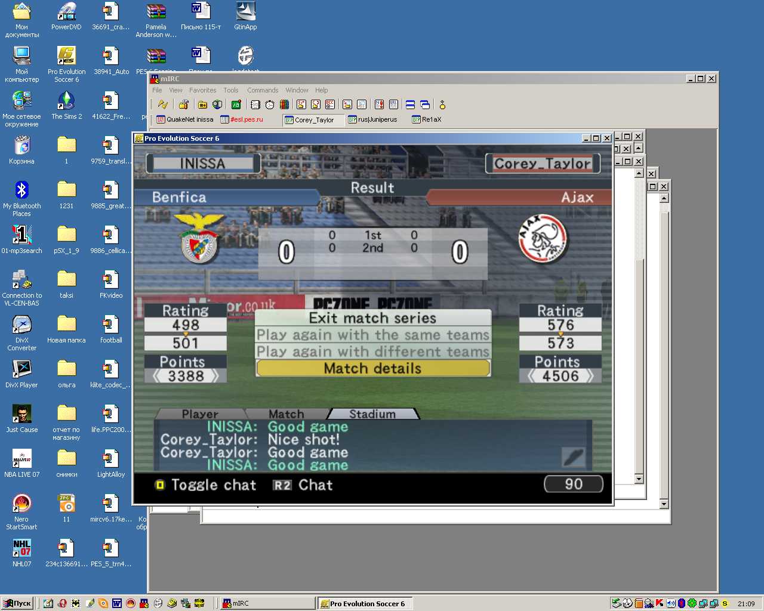This screenshot has height=611, width=764.
Task: Open the mIRC Tools menu
Action: click(x=231, y=90)
